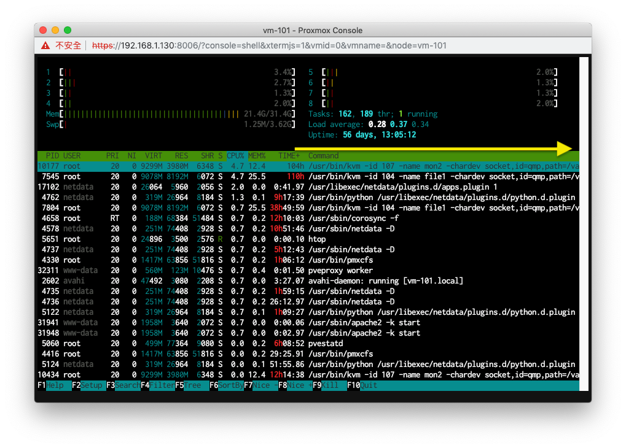
Task: Sort by the PID column header
Action: click(x=52, y=156)
